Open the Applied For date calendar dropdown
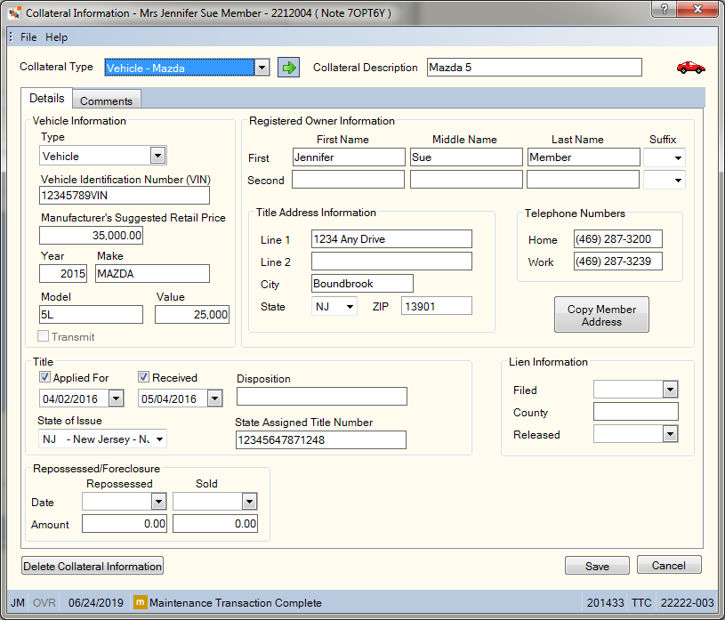 click(116, 399)
